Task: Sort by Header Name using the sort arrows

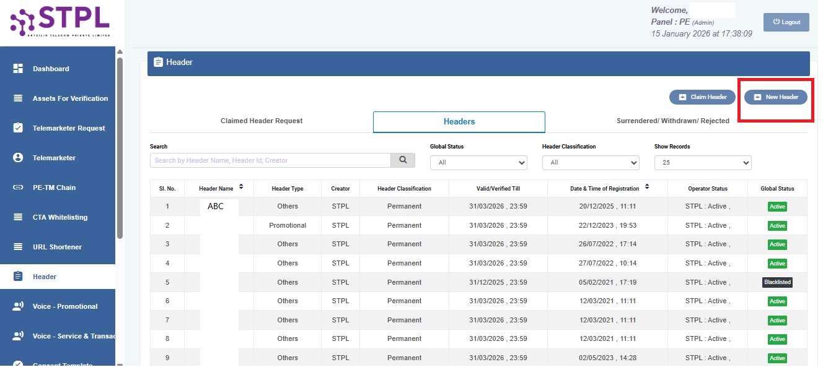Action: 241,188
